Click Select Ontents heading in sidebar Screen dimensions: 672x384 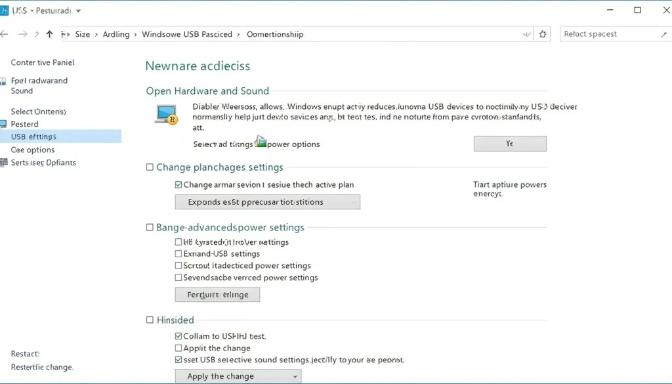[38, 112]
